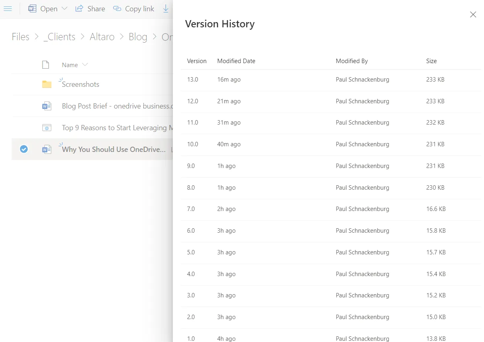Open the Blog breadcrumb folder
484x342 pixels.
138,37
